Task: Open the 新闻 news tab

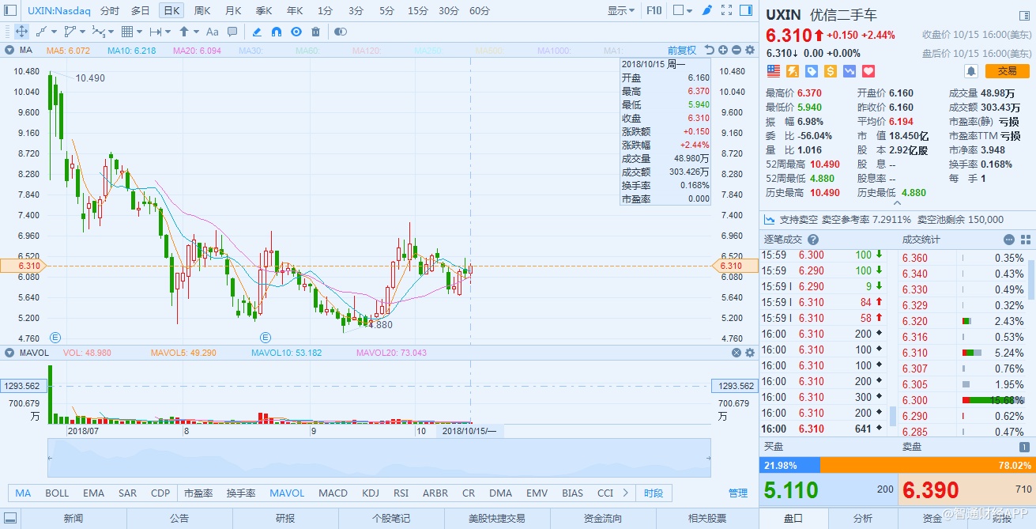Action: coord(73,518)
